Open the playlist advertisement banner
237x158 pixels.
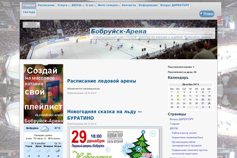43,94
